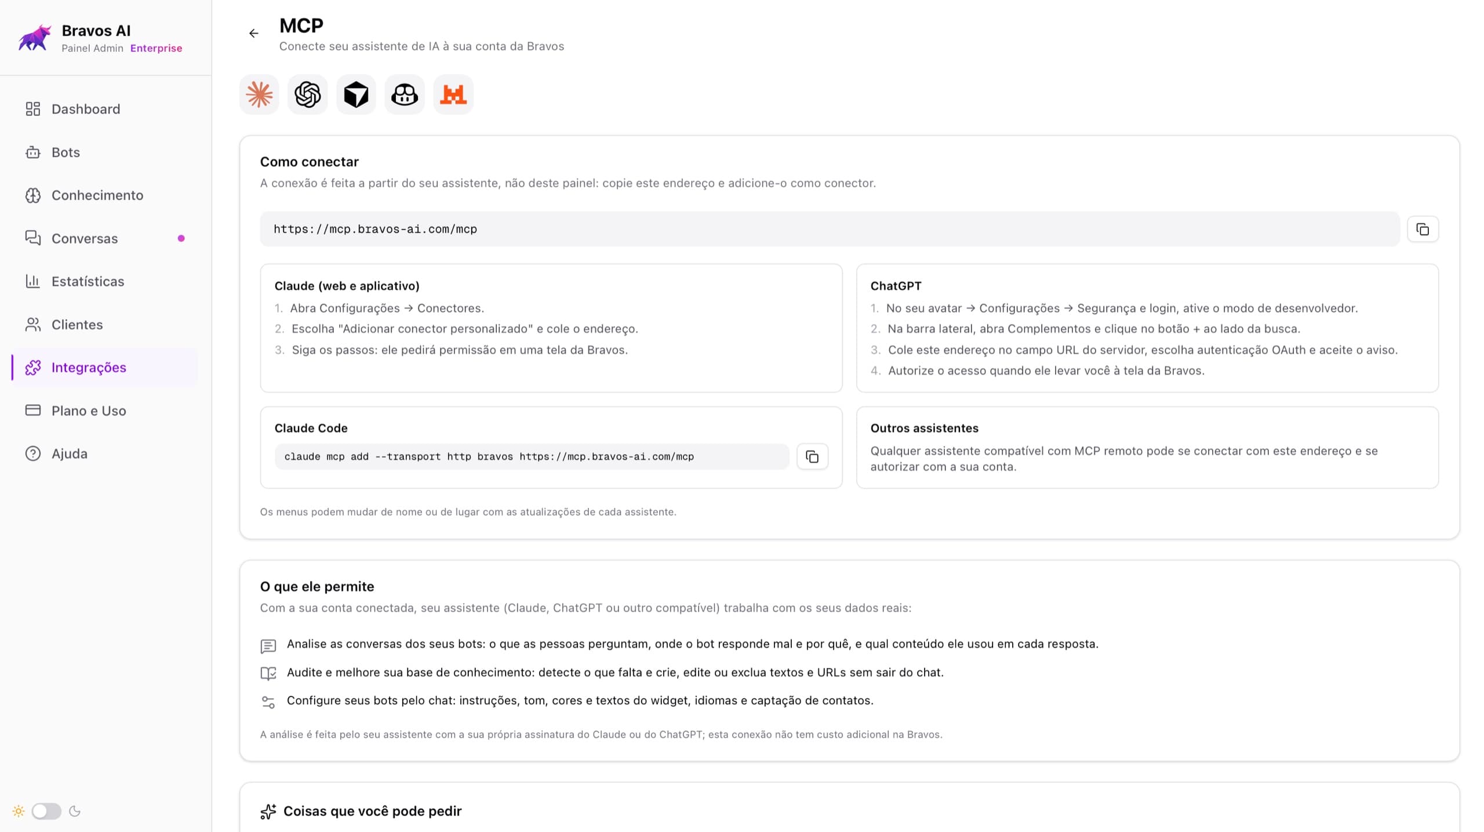Toggle the light/dark theme switch
The width and height of the screenshot is (1484, 832).
(x=46, y=811)
